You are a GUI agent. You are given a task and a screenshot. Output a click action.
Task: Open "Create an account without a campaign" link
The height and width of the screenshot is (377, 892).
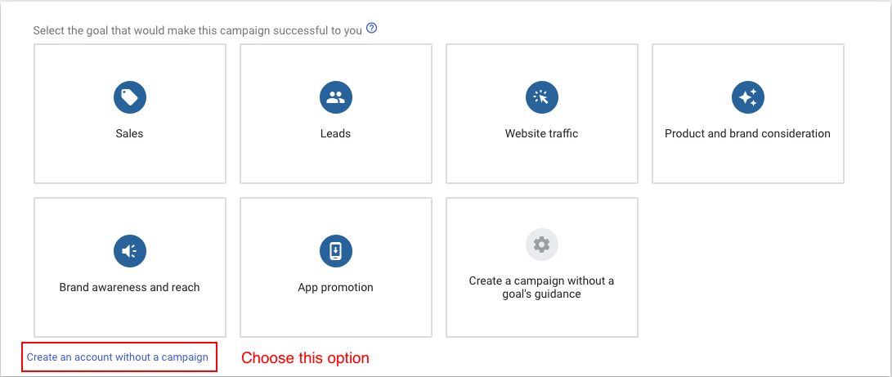(x=118, y=357)
